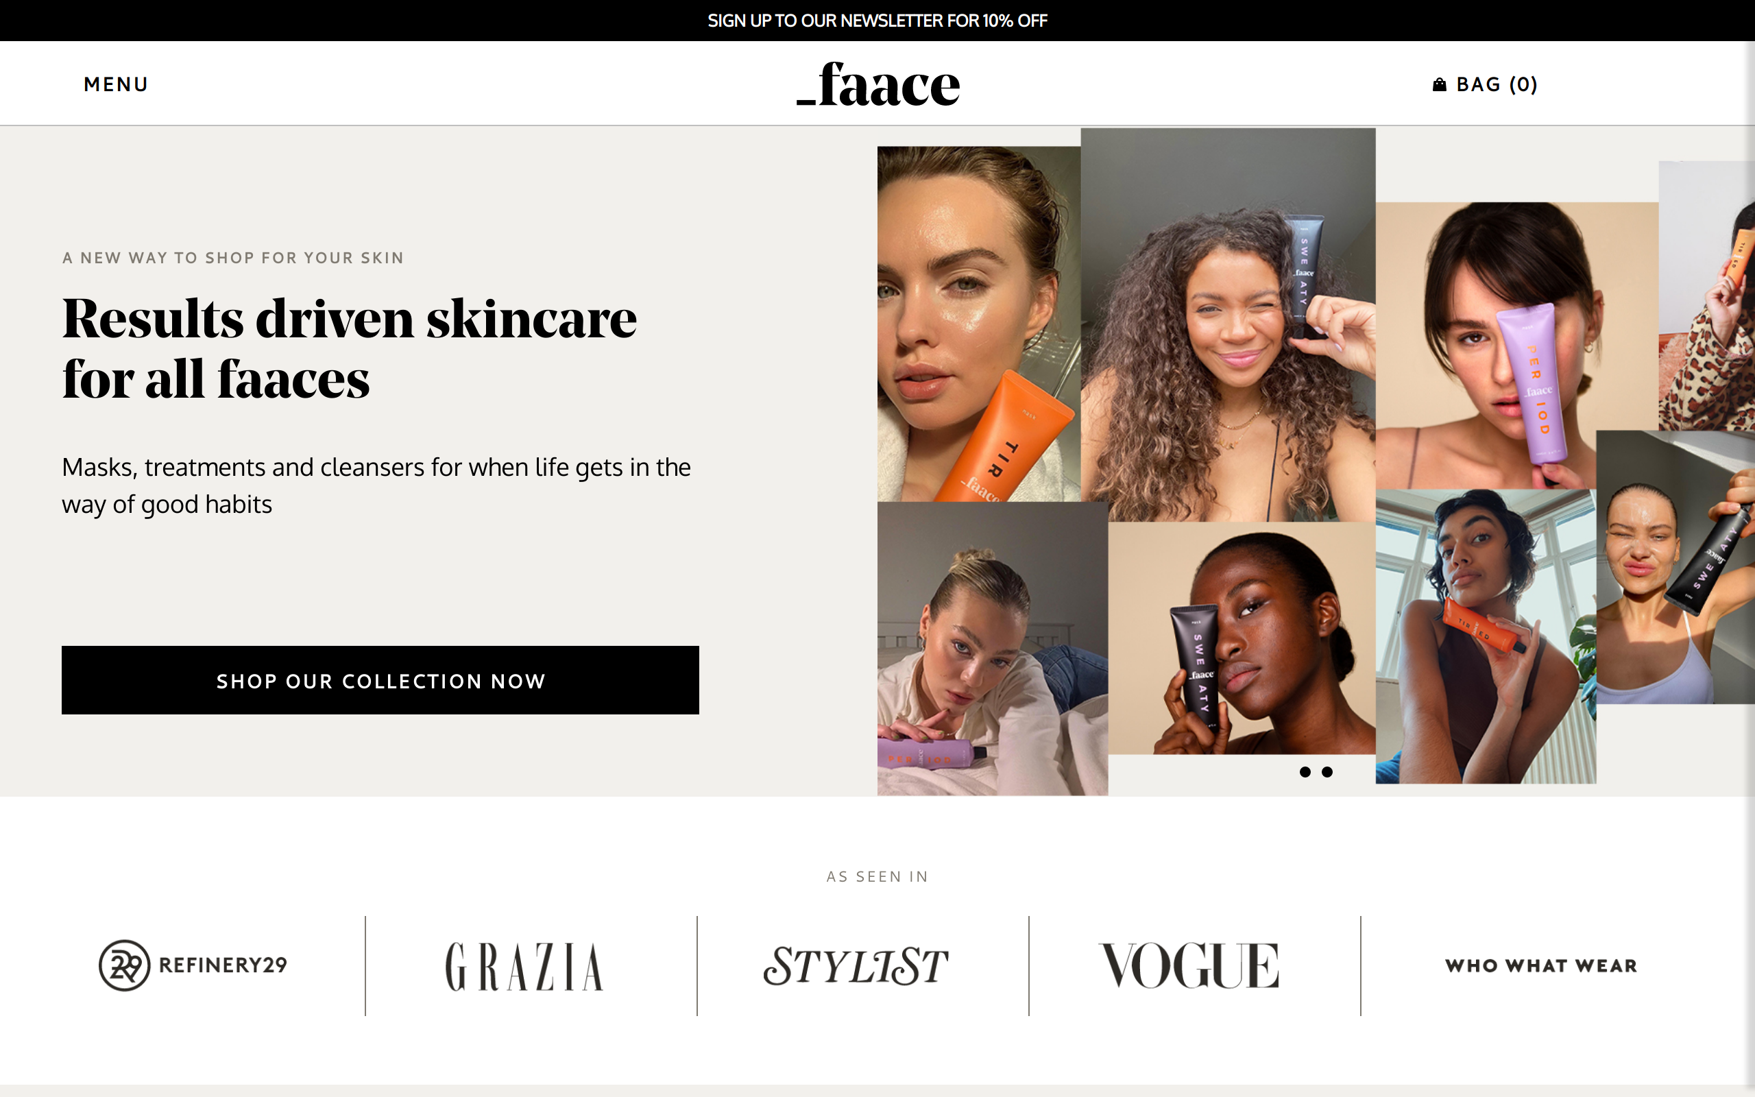Select the second carousel dot indicator
1755x1097 pixels.
coord(1327,772)
